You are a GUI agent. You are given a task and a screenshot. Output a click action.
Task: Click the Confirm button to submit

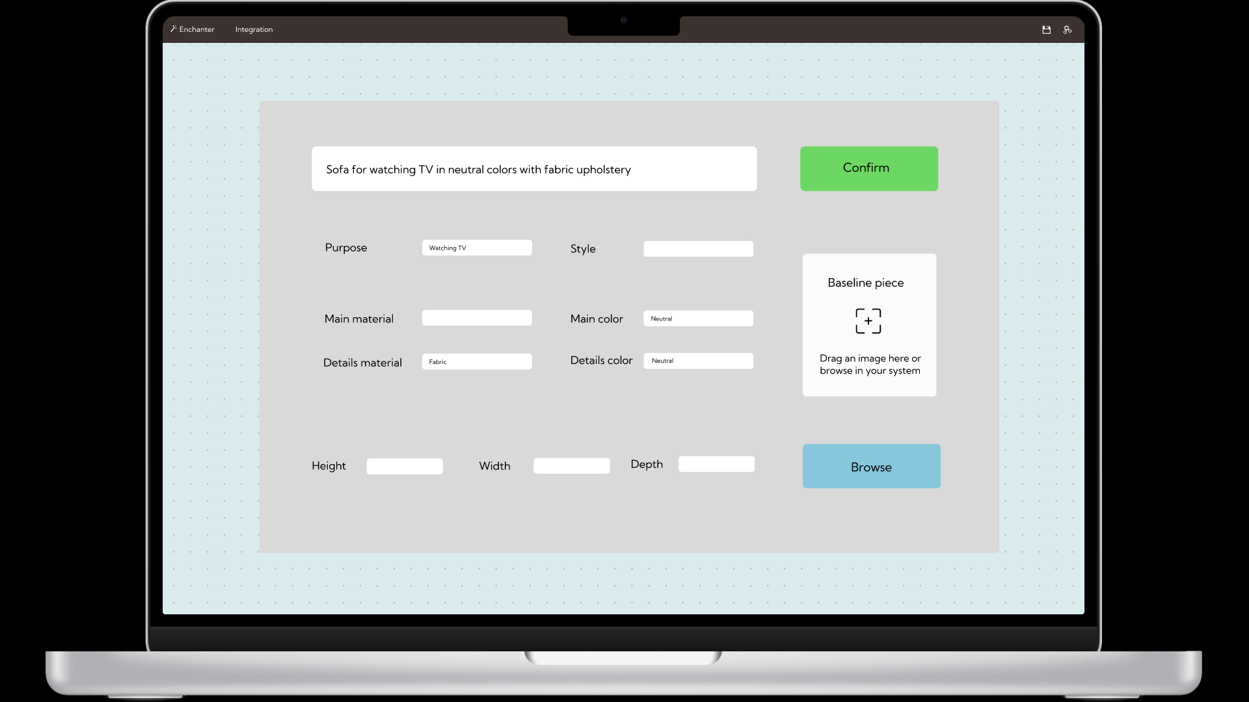point(866,167)
